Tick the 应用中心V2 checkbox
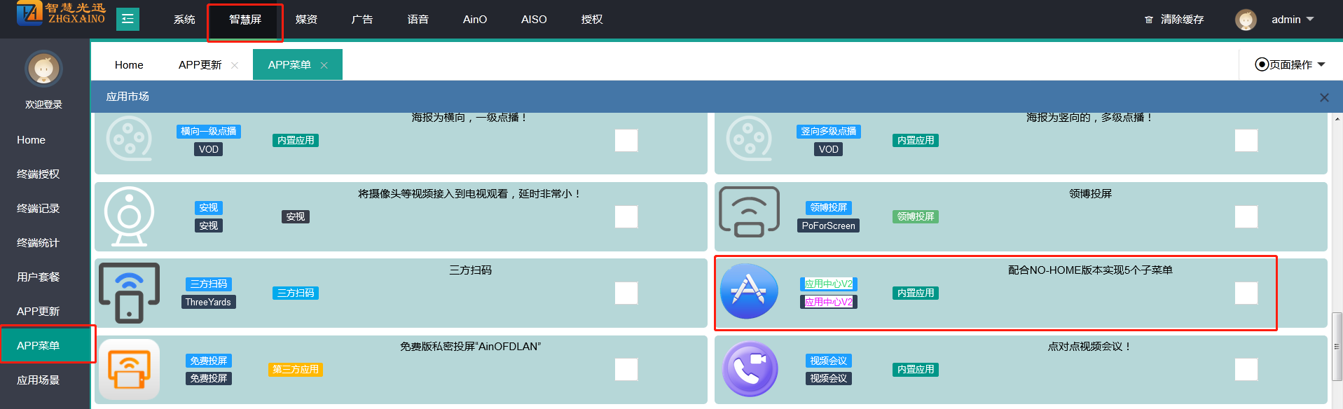Screen dimensions: 1343x409 (1246, 293)
